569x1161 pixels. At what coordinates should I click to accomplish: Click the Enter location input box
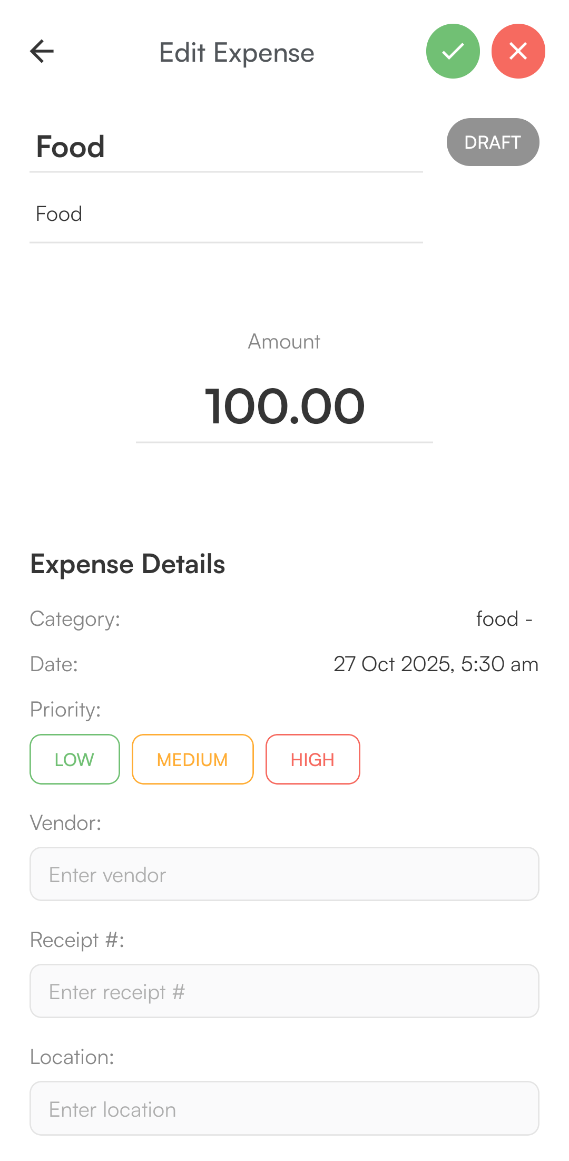click(284, 1108)
